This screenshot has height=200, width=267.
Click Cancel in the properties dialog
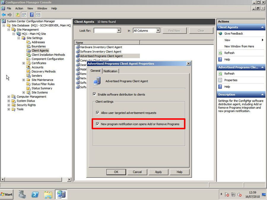pyautogui.click(x=137, y=172)
